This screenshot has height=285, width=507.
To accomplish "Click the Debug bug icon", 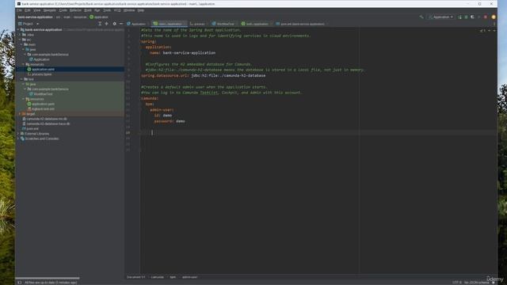I will pos(466,17).
